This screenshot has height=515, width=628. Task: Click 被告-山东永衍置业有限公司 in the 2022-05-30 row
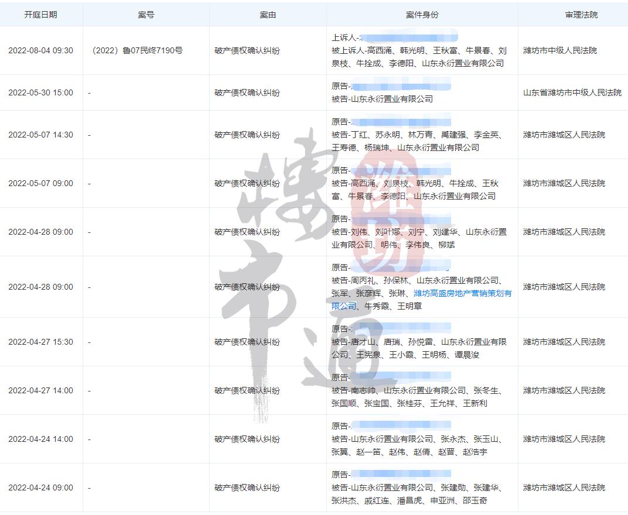(382, 99)
